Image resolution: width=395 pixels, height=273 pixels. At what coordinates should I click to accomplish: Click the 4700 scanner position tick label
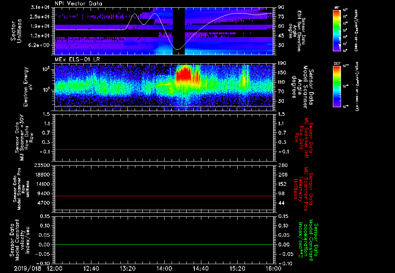pos(43,203)
